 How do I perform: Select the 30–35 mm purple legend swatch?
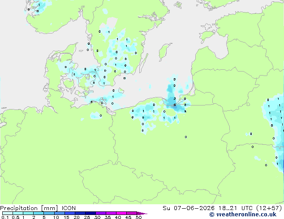click(101, 213)
